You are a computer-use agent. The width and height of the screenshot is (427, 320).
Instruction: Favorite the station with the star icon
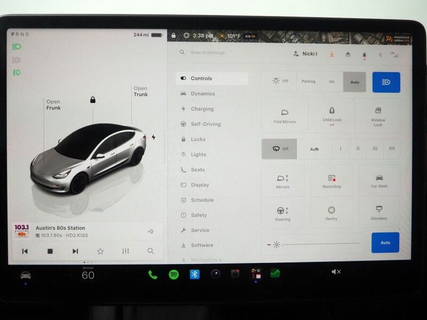click(x=100, y=251)
